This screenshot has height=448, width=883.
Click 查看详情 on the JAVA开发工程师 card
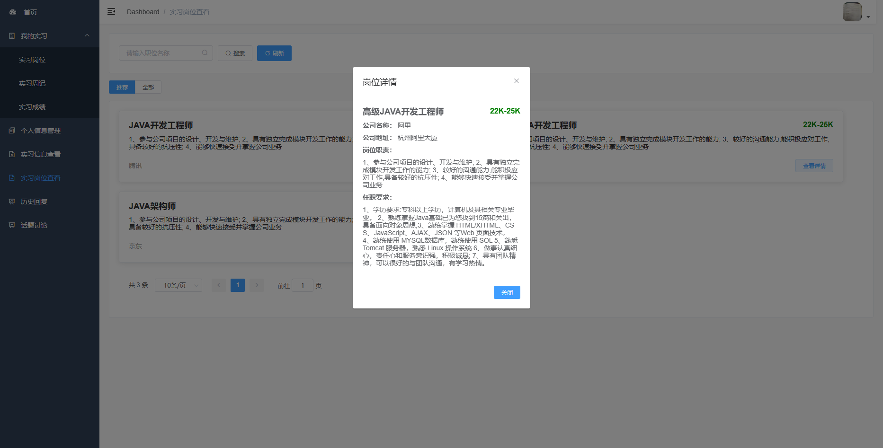point(814,165)
